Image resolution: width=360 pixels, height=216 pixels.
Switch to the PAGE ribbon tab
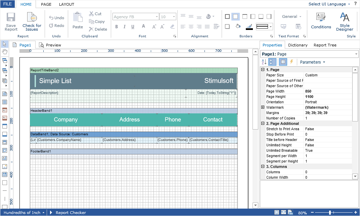coord(46,4)
